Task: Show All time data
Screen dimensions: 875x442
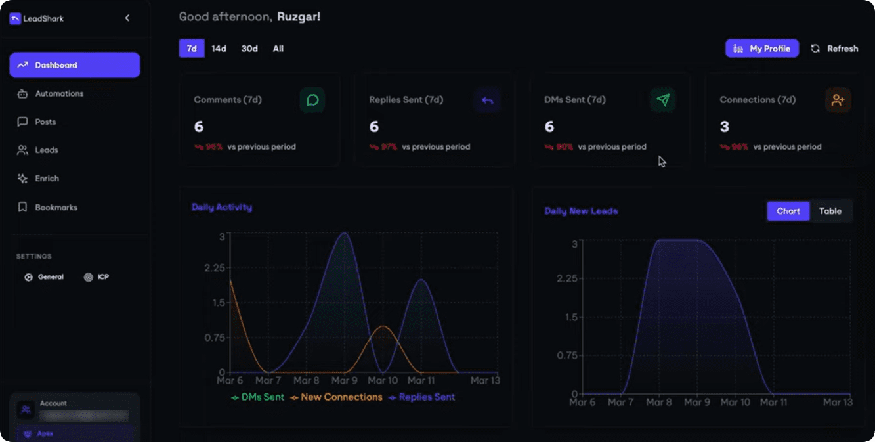Action: [x=278, y=49]
